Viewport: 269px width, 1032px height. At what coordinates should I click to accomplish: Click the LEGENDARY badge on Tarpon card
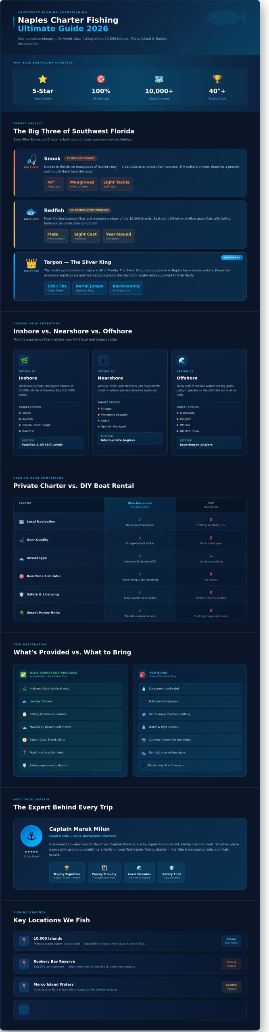232,257
